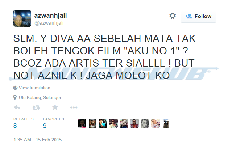Open avatar of man in red shirt
The image size is (228, 148).
134,123
